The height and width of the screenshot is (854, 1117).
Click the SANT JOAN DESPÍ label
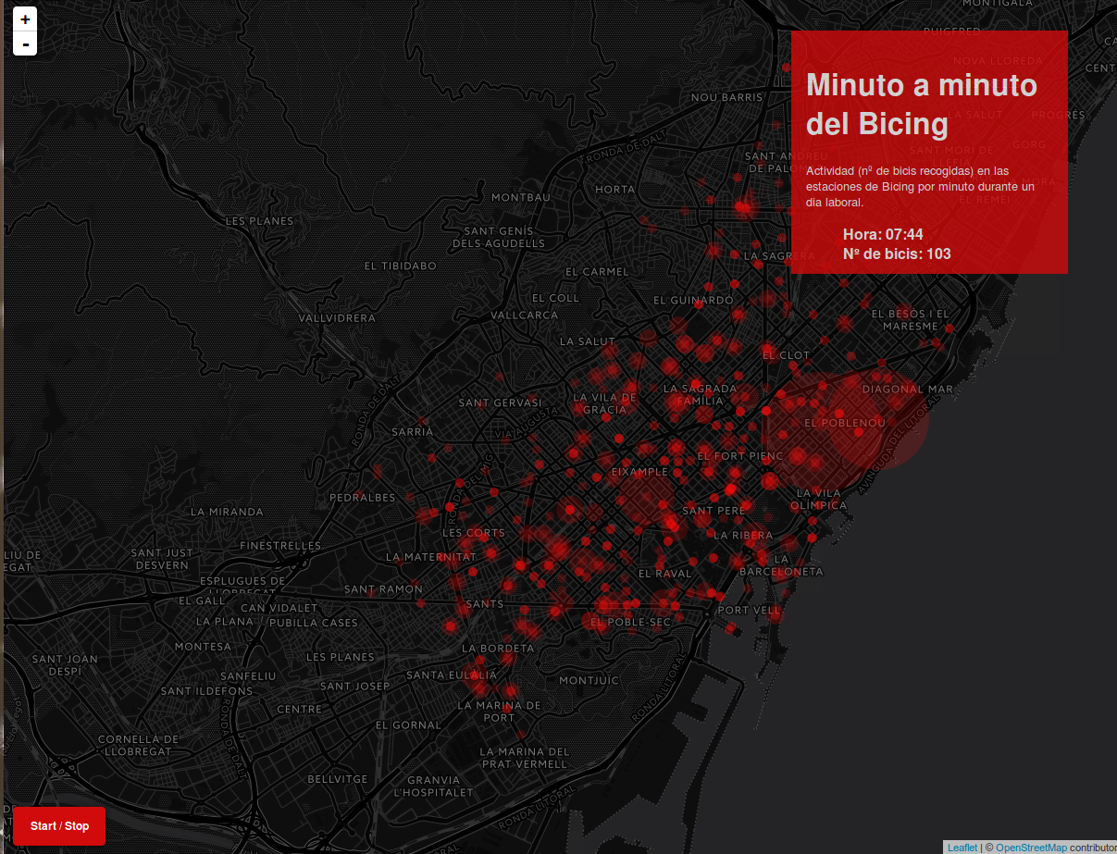pos(65,665)
